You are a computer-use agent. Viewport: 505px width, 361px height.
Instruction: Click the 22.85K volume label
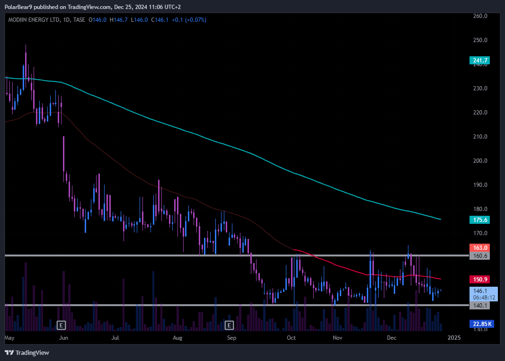coord(480,324)
